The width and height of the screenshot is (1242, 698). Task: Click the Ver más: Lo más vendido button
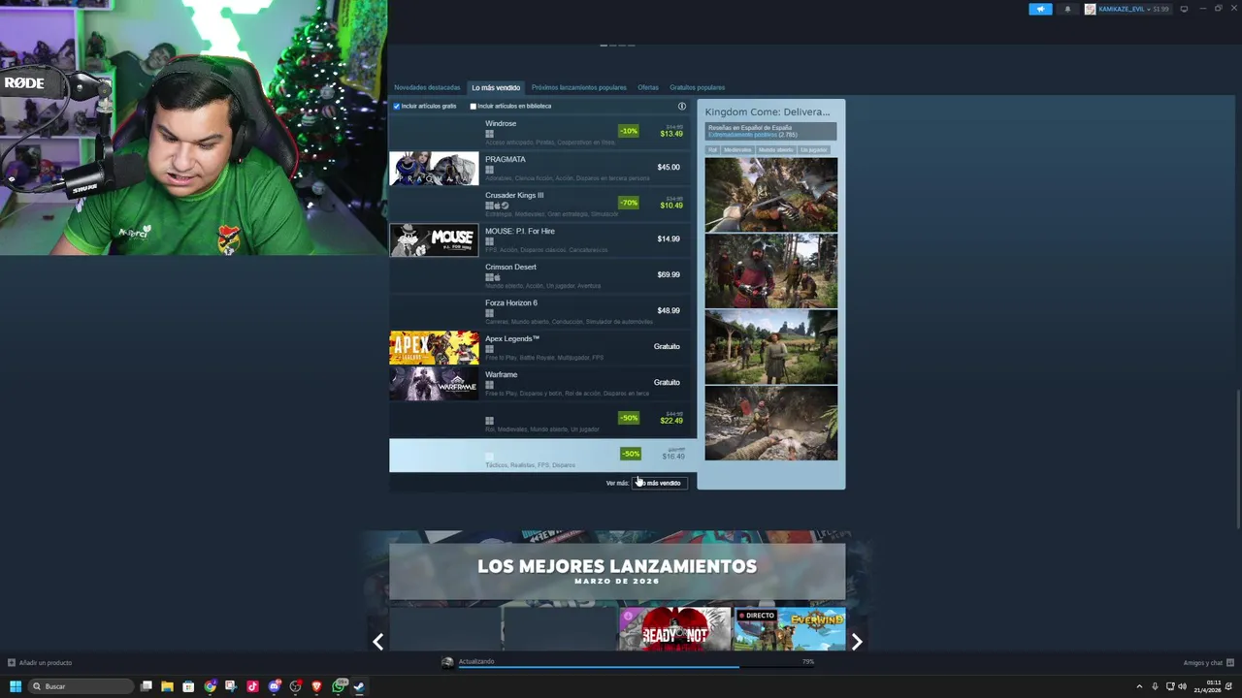[660, 483]
